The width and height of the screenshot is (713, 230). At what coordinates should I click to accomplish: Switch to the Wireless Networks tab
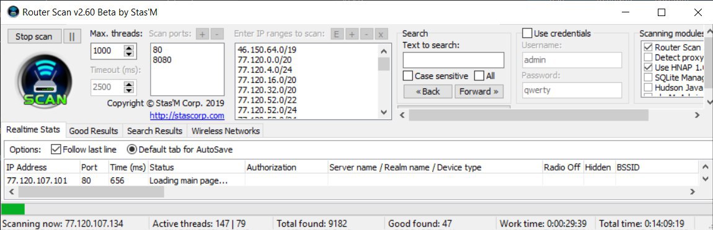[x=226, y=131]
